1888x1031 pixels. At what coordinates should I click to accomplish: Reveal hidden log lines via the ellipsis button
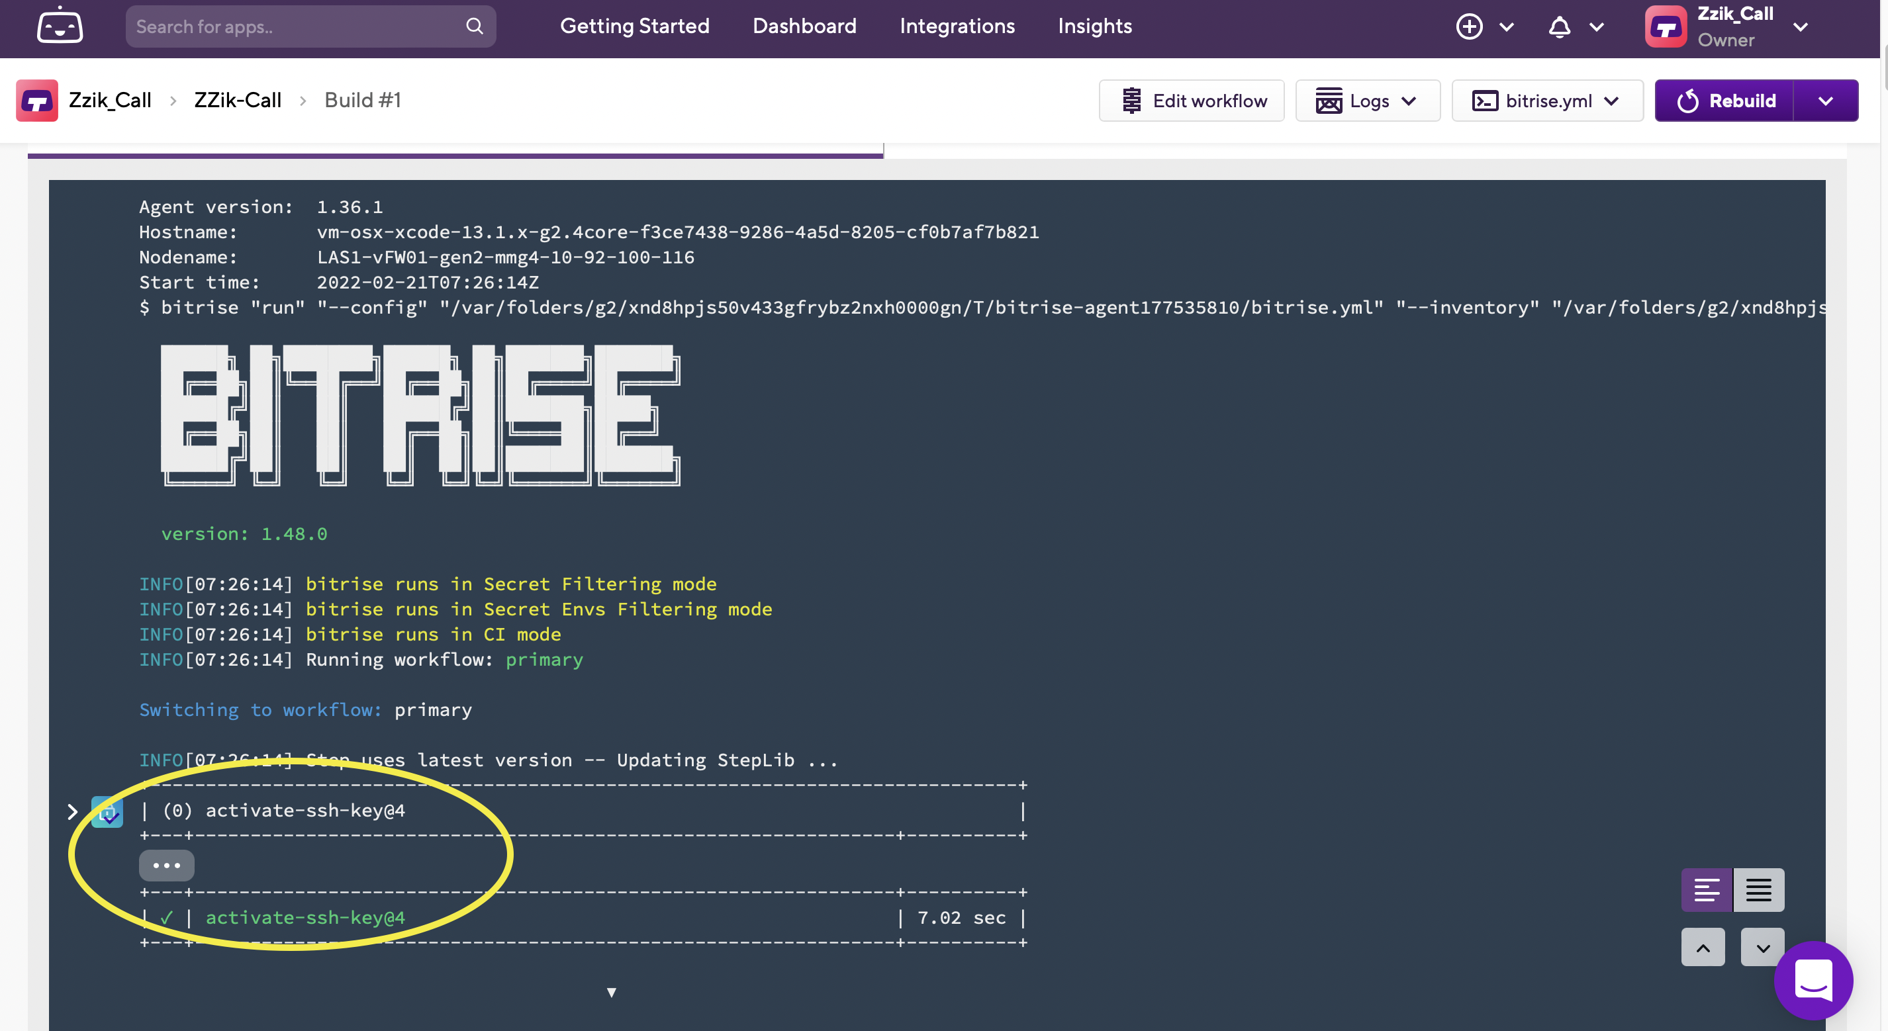pyautogui.click(x=166, y=866)
